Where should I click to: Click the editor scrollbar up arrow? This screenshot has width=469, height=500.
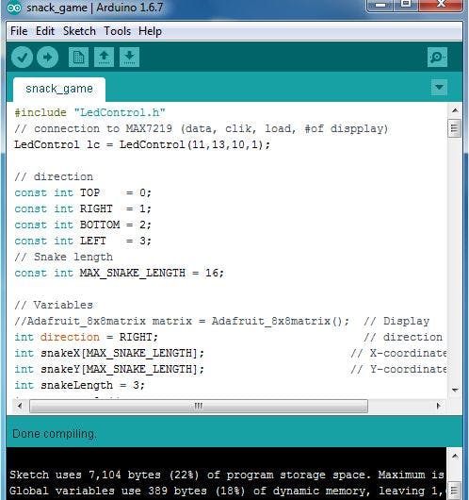click(x=455, y=110)
